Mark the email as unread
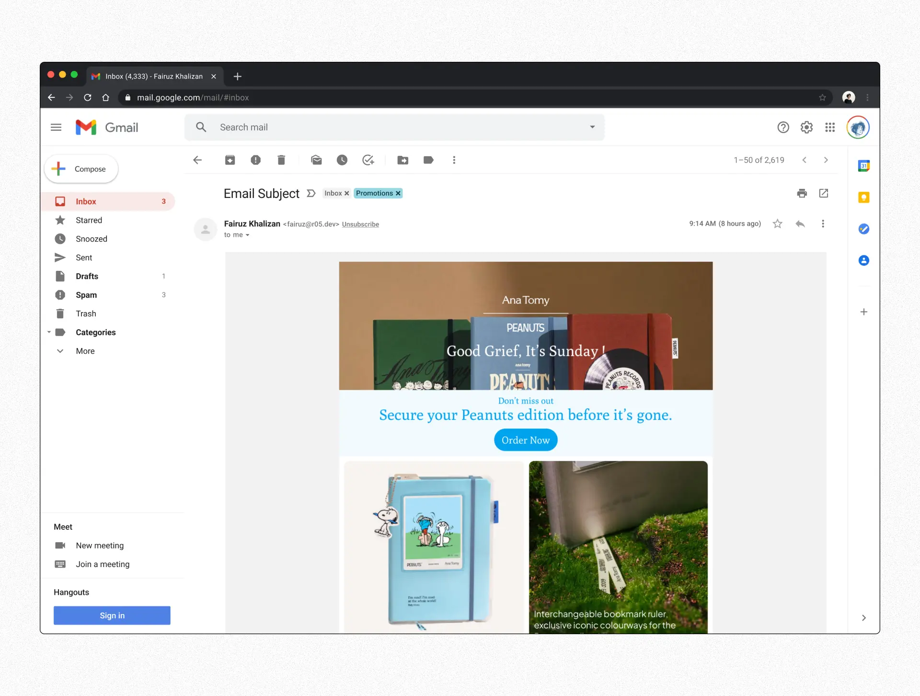Viewport: 920px width, 696px height. point(316,160)
